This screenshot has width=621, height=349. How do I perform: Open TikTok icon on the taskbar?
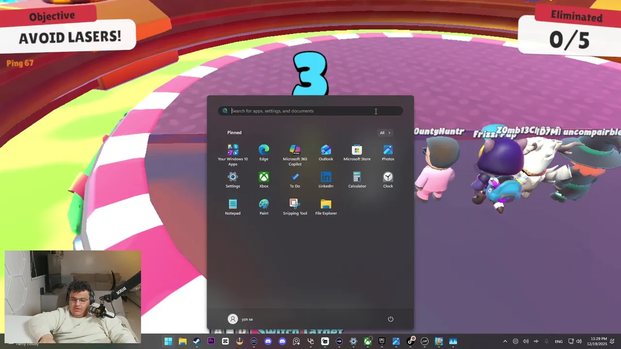click(410, 341)
